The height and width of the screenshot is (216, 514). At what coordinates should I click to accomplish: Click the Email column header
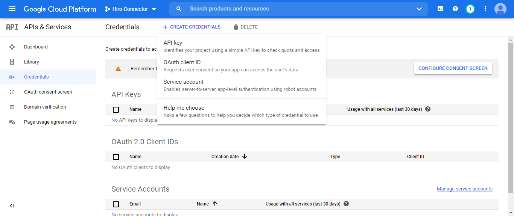(x=135, y=204)
